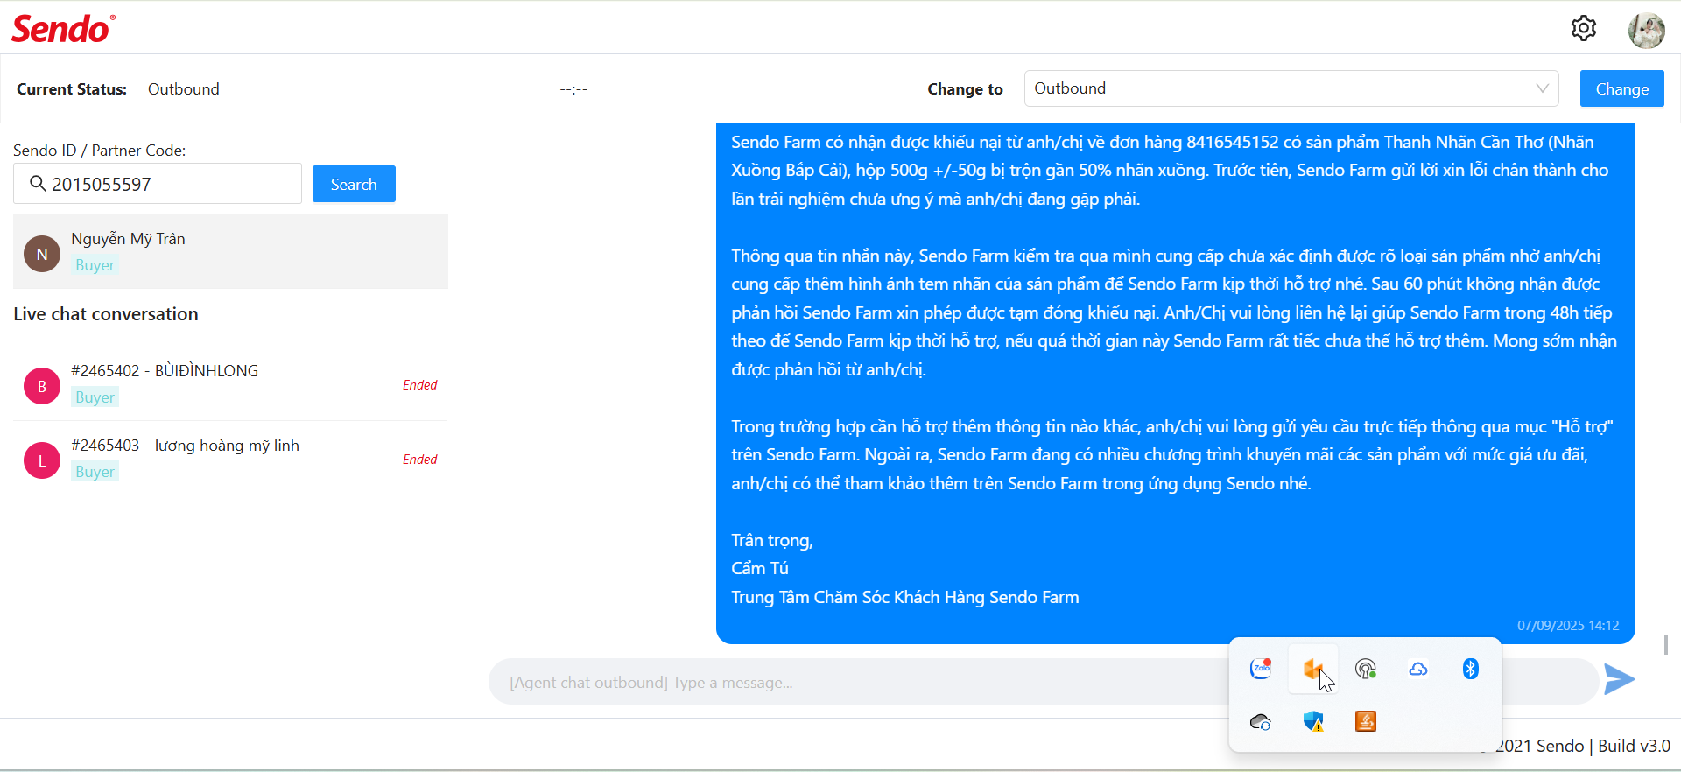Click the Buyer tag under lương hoàng mỹ linh
The image size is (1681, 772).
pos(95,472)
